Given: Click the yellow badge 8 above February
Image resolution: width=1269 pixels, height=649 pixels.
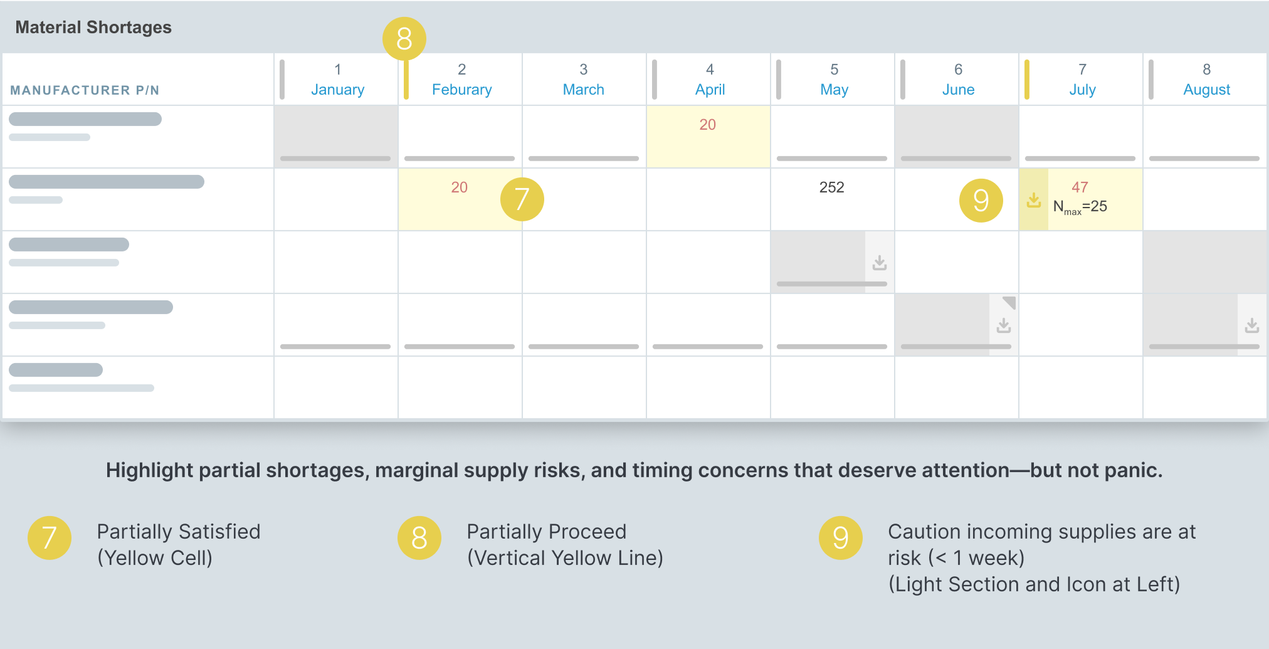Looking at the screenshot, I should (x=404, y=39).
